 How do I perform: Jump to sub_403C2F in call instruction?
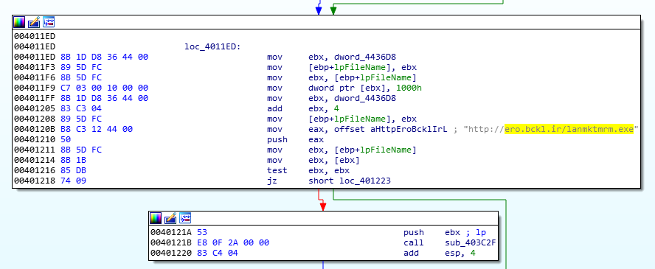471,242
